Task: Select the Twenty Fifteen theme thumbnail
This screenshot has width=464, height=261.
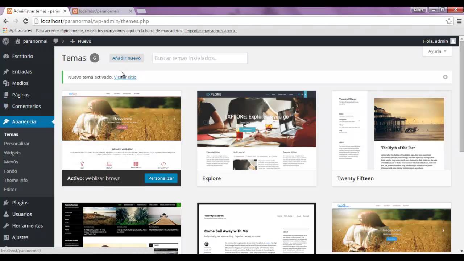Action: [391, 130]
